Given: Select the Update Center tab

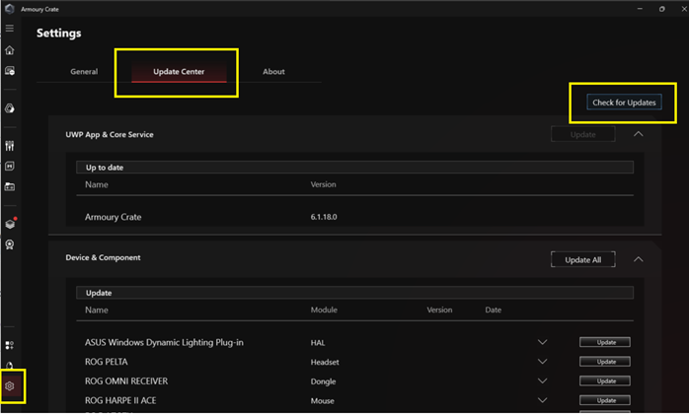Looking at the screenshot, I should pos(179,72).
